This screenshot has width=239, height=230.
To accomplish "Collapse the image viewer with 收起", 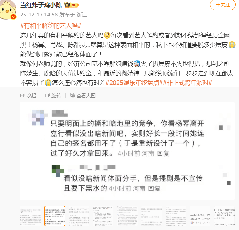I will (28, 95).
